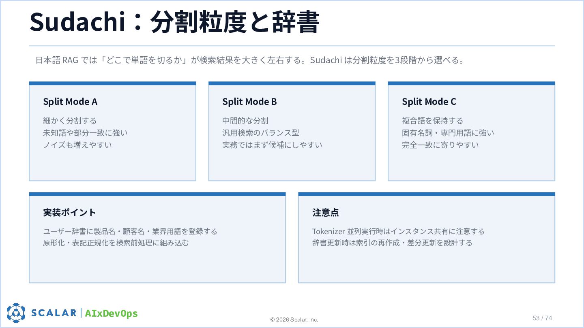584x328 pixels.
Task: Select the "Split Mode C" heading
Action: (x=429, y=102)
